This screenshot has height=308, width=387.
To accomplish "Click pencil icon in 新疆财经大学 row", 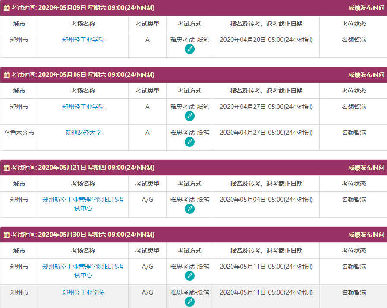I will pyautogui.click(x=189, y=142).
